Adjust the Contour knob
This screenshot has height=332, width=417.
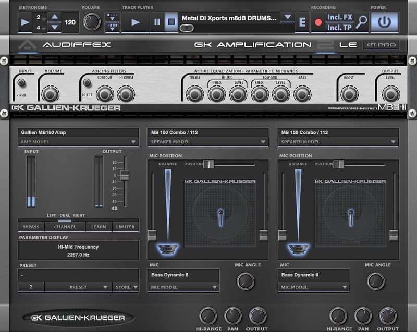105,94
